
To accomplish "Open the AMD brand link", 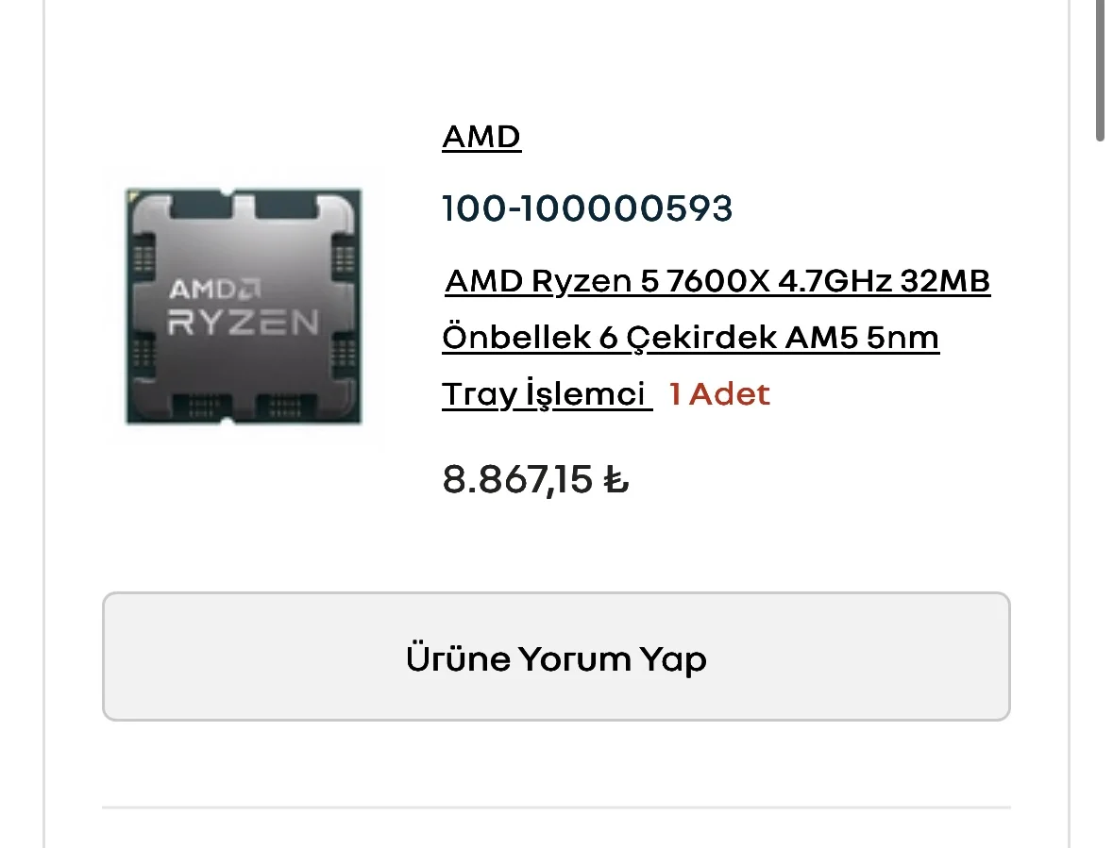I will pyautogui.click(x=481, y=138).
